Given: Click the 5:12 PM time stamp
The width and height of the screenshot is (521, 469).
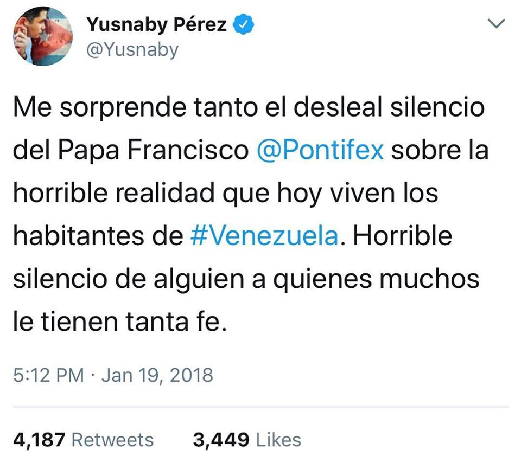Looking at the screenshot, I should tap(48, 375).
